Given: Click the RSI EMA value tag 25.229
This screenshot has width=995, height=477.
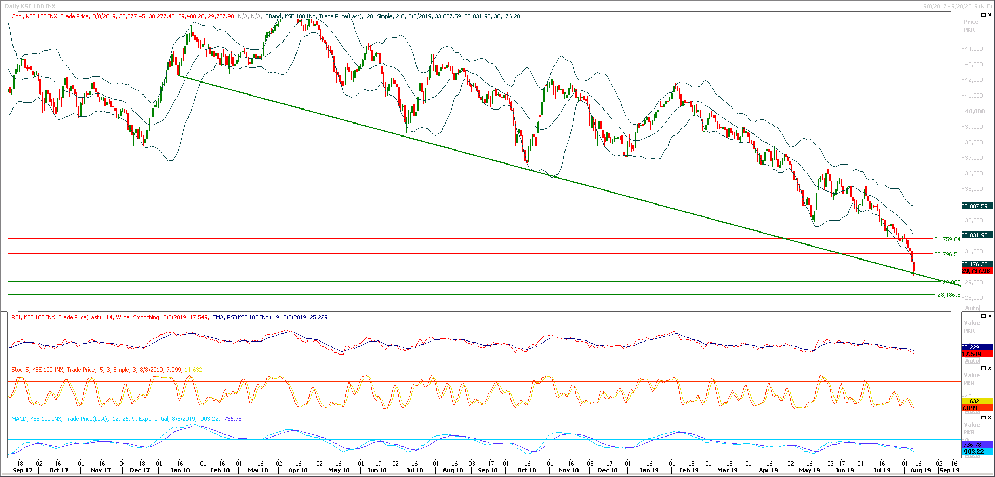Looking at the screenshot, I should pyautogui.click(x=977, y=347).
